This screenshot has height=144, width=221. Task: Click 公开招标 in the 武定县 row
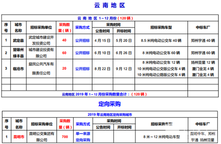pos(83,41)
